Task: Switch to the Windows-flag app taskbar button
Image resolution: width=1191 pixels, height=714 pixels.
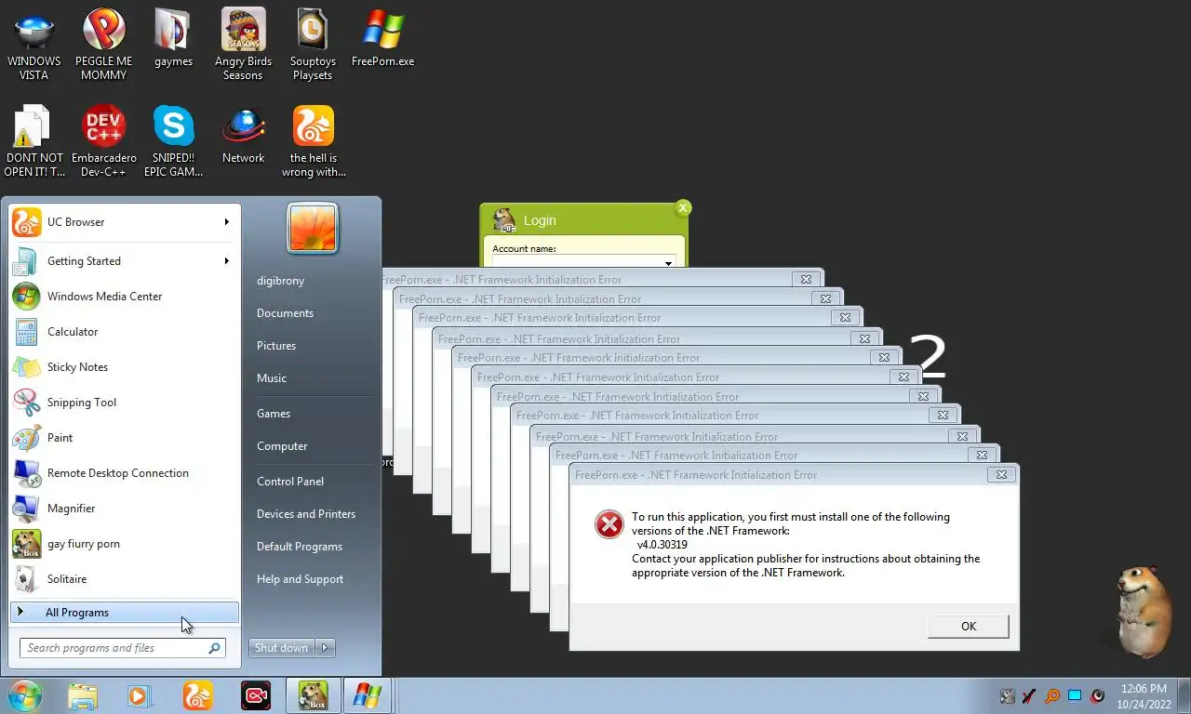Action: [368, 695]
